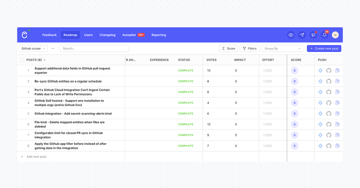Screen dimensions: 360x188
Task: Push "Support additional data fields" post to Jira
Action: tap(320, 71)
